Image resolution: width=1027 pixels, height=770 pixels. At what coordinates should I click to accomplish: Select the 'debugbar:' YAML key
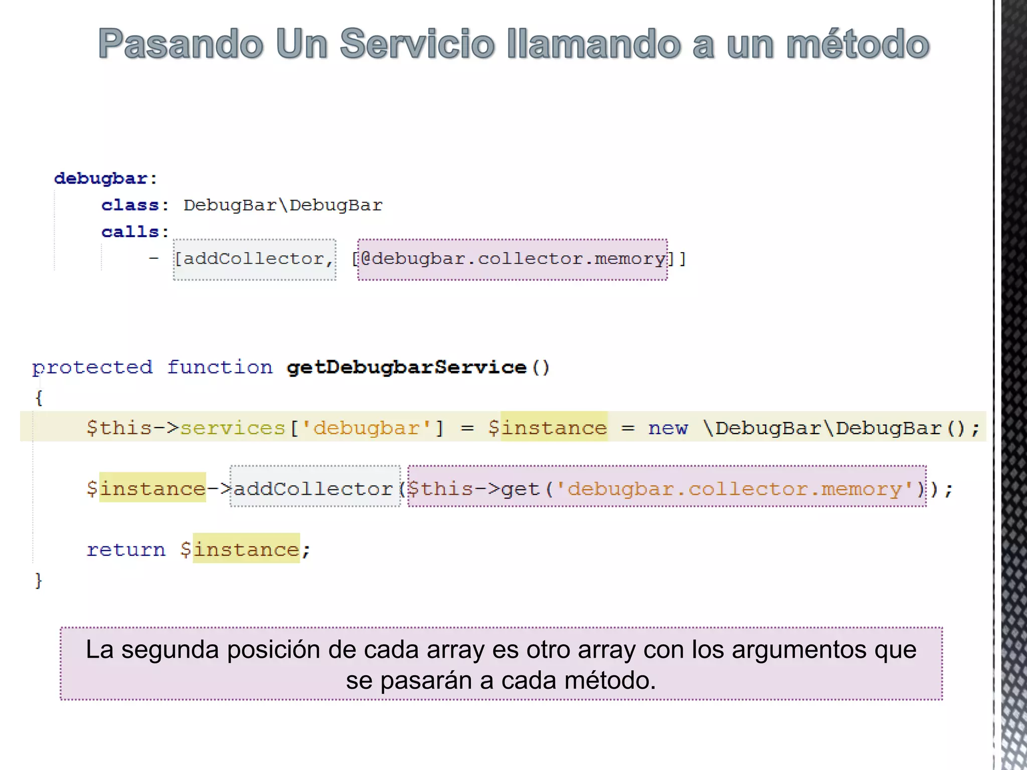point(106,178)
